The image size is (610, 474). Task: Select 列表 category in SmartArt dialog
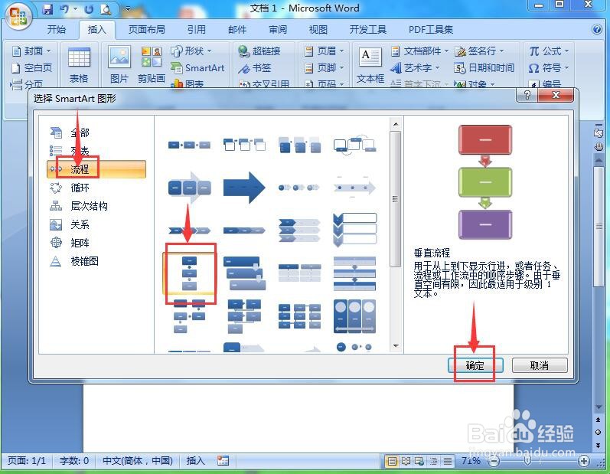(96, 151)
